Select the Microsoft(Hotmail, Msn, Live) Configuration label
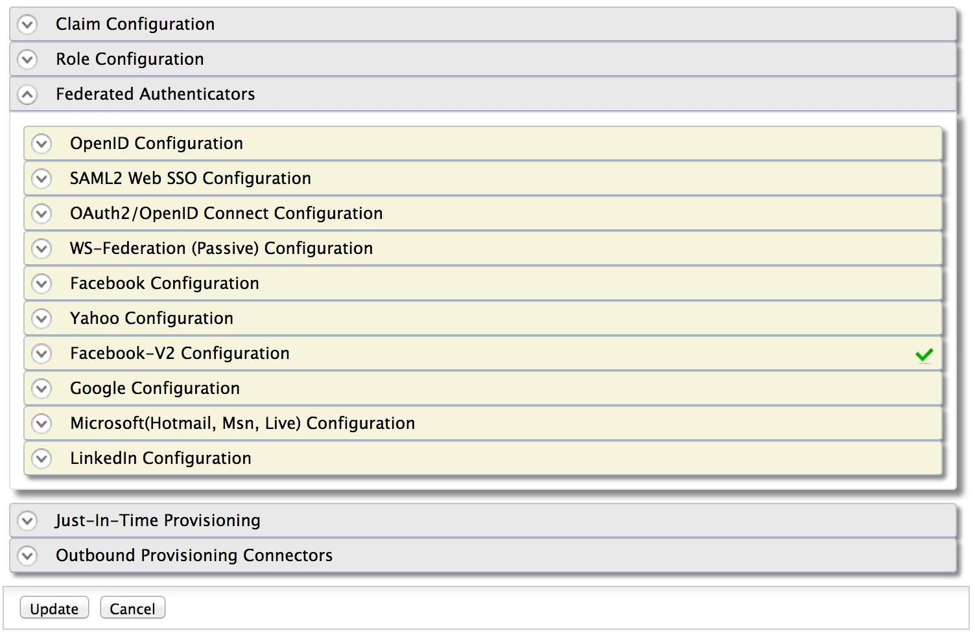 click(242, 423)
